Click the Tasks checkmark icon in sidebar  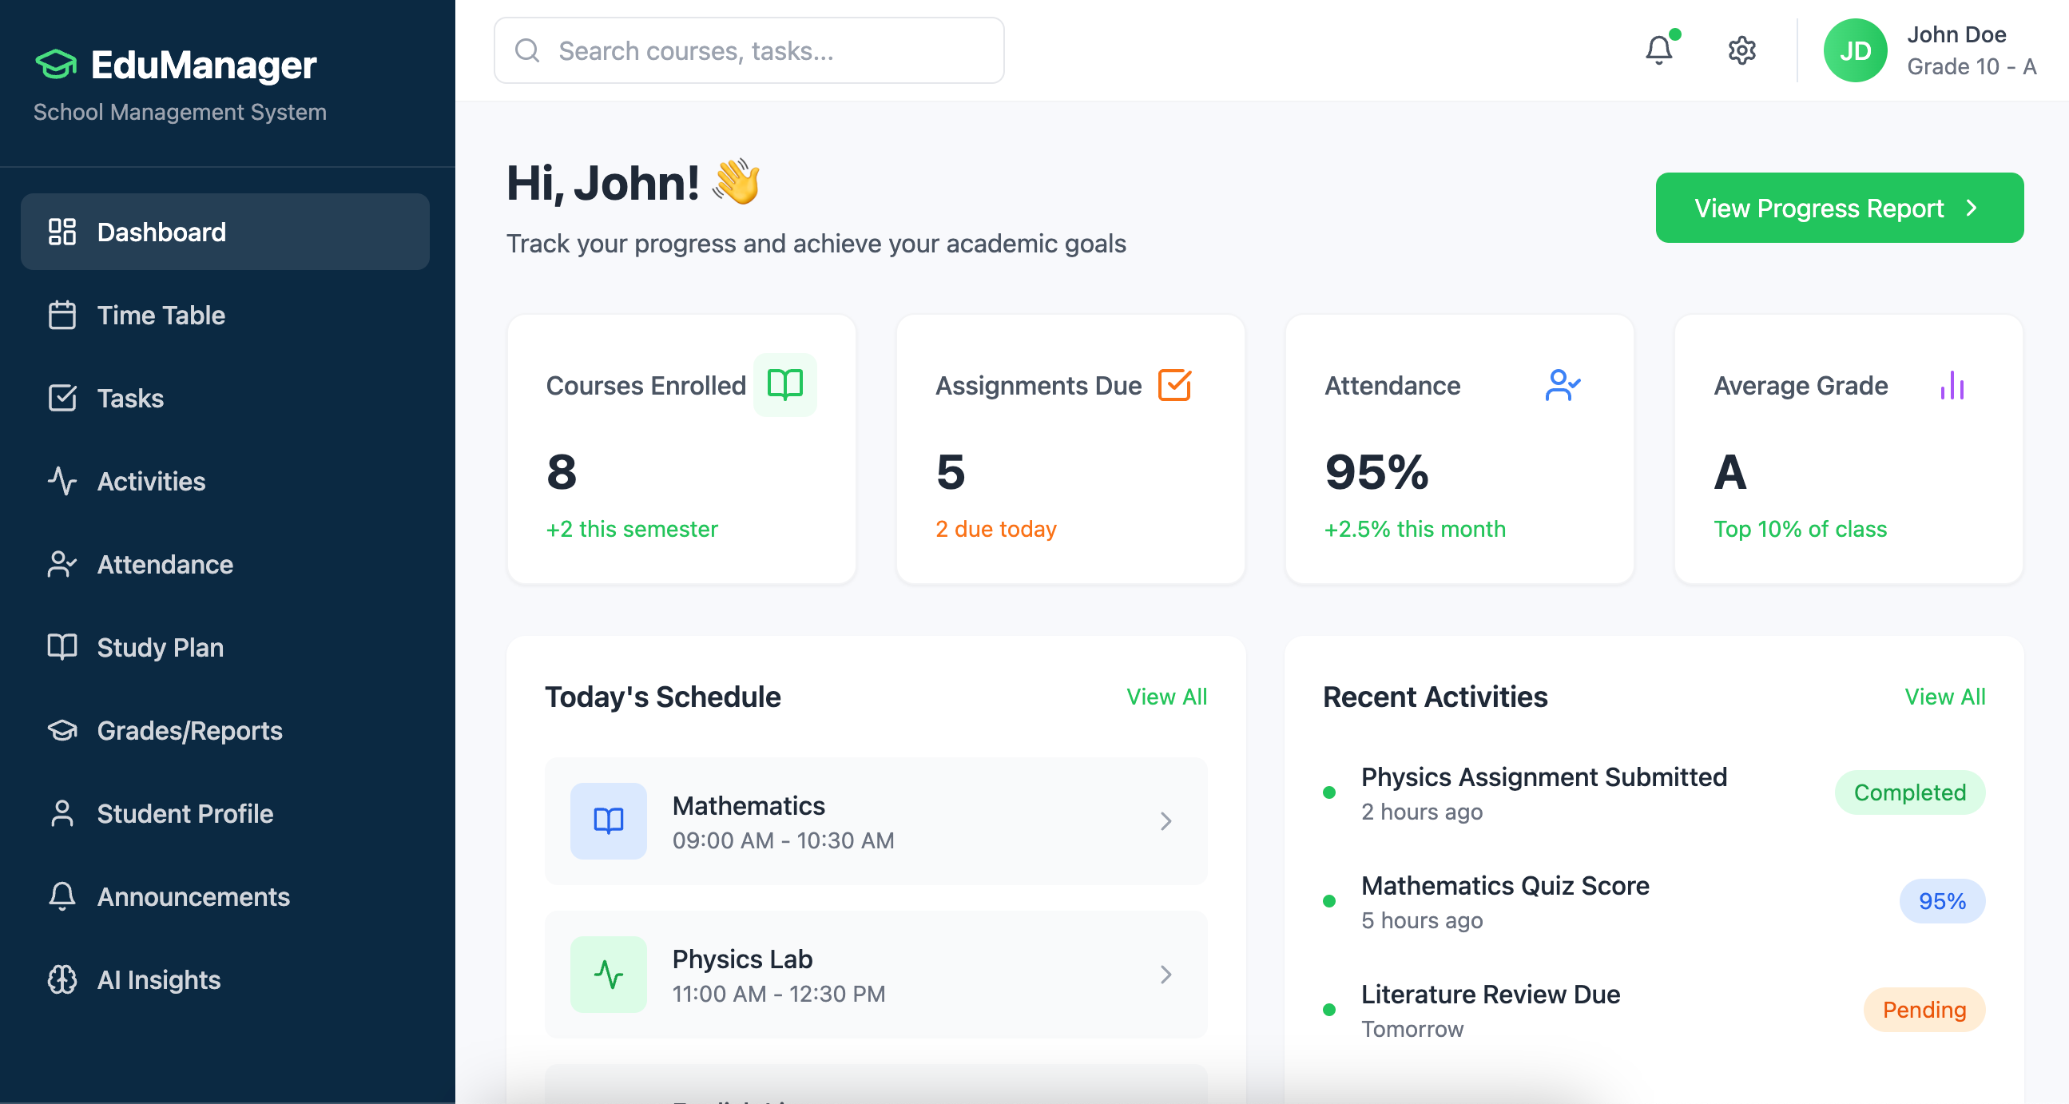62,399
